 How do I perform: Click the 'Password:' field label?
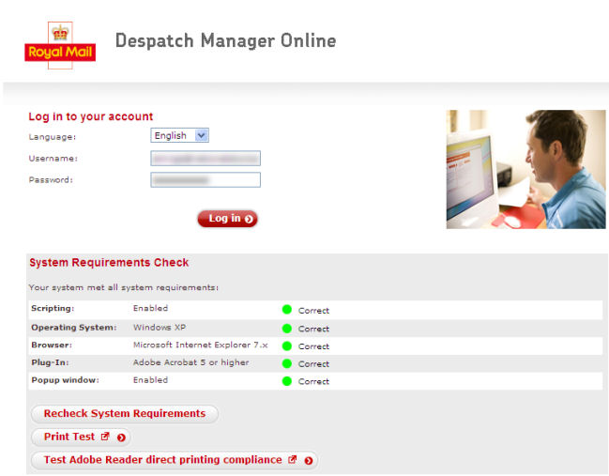pyautogui.click(x=51, y=180)
